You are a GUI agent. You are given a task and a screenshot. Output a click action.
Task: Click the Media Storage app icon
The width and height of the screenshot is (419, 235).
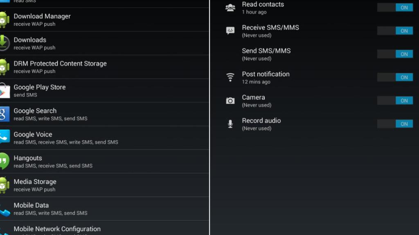click(5, 184)
